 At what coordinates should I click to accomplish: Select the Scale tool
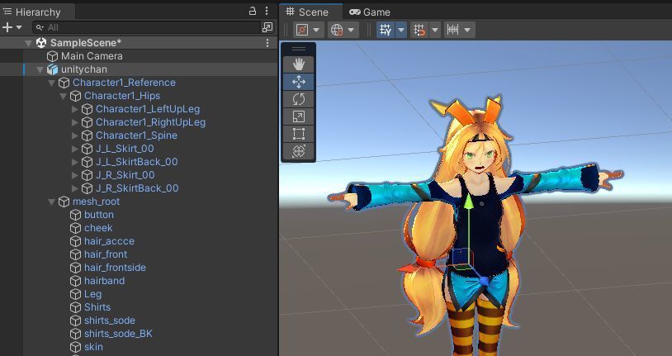pos(299,116)
